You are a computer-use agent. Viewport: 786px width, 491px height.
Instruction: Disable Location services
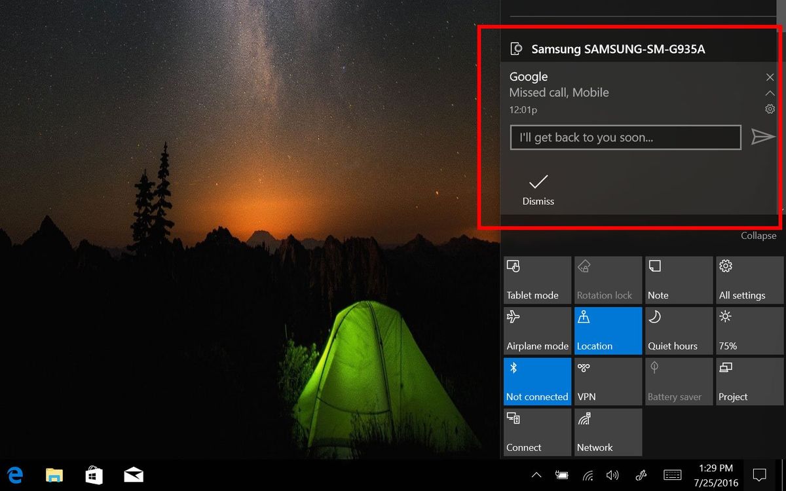click(x=608, y=331)
